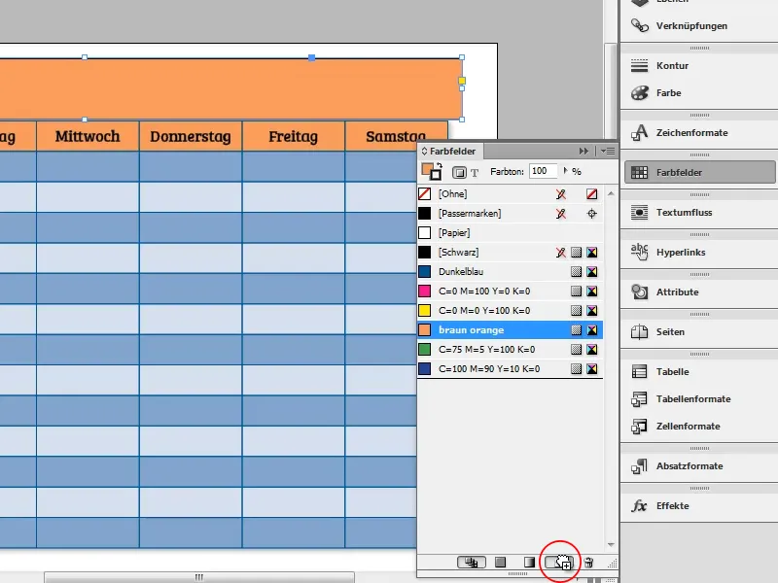Click the non-editable pencil icon beside Schwarz
Image resolution: width=778 pixels, height=583 pixels.
tap(561, 253)
